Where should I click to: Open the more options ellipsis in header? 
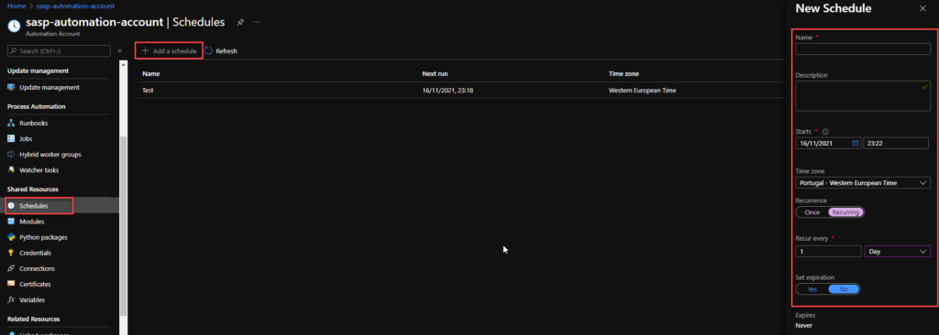pos(257,22)
